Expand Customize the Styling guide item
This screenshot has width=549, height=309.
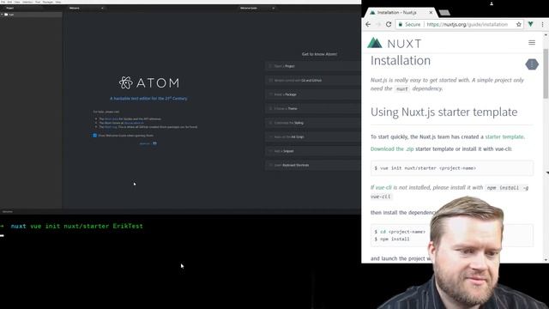[x=313, y=123]
